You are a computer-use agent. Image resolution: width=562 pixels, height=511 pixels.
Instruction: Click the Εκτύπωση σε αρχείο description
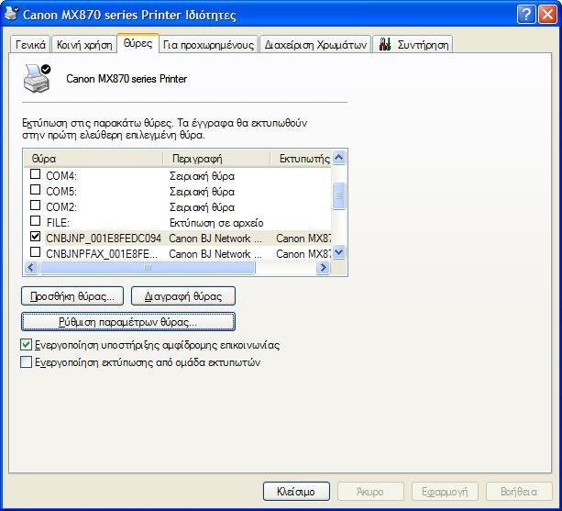click(216, 223)
